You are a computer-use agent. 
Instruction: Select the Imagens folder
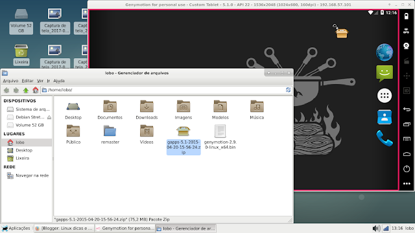click(183, 106)
